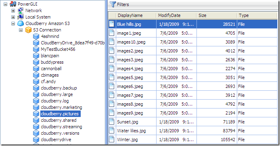Click the Filters funnel icon

(113, 4)
